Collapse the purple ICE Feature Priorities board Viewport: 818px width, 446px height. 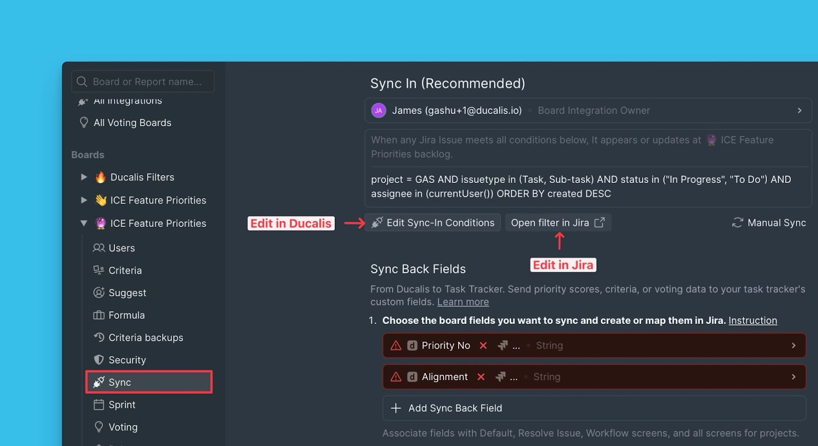pos(84,223)
